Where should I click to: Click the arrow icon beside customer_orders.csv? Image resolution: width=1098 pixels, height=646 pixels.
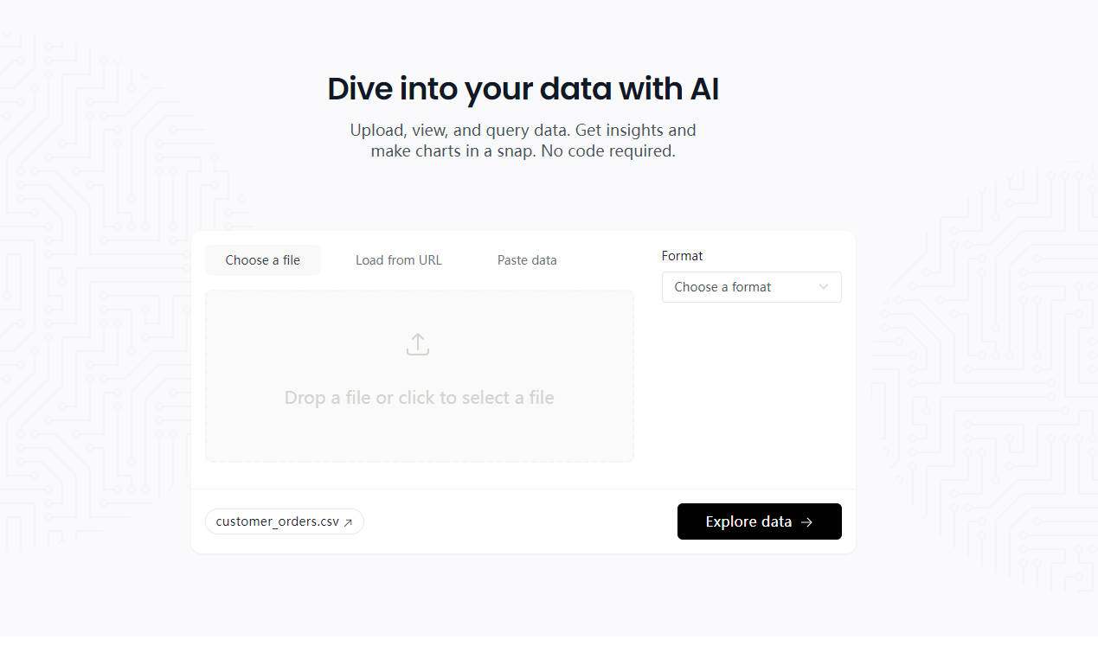[x=348, y=522]
